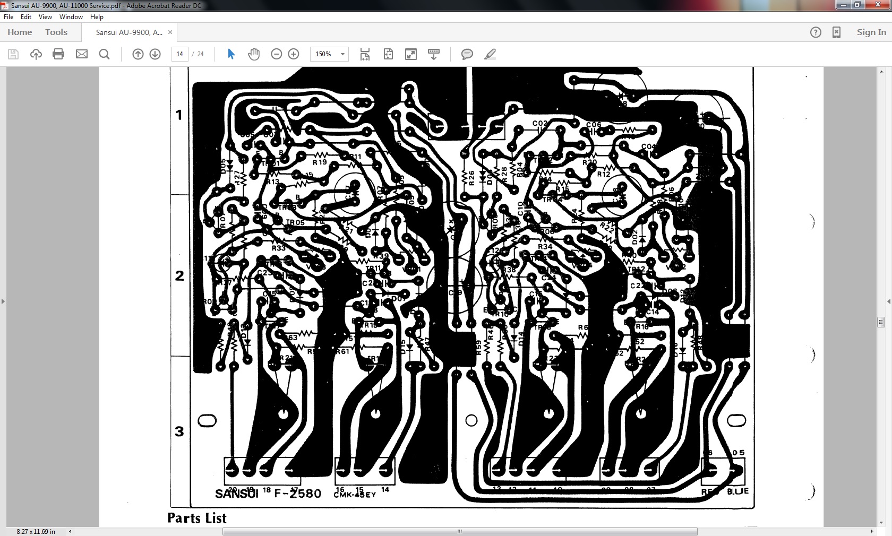Activate the Hand pan tool

[254, 54]
